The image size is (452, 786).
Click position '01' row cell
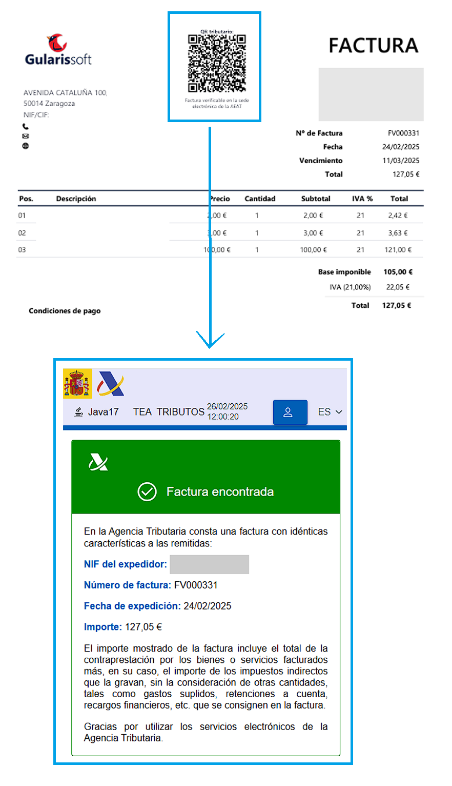(x=22, y=216)
